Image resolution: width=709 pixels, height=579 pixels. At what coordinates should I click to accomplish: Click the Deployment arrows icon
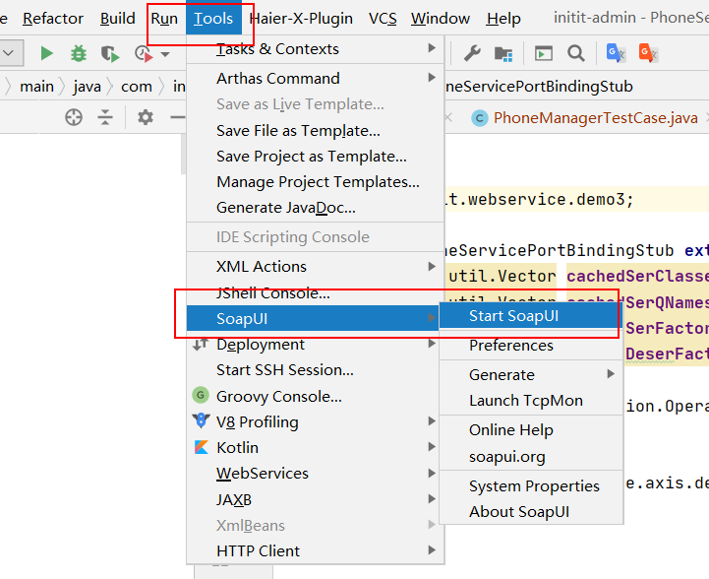[201, 345]
